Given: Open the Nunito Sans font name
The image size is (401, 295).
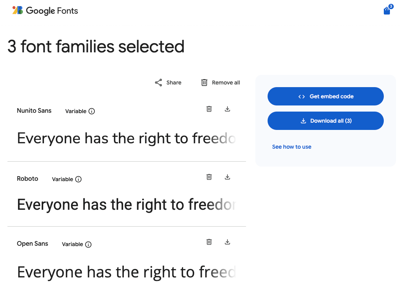Looking at the screenshot, I should click(34, 111).
